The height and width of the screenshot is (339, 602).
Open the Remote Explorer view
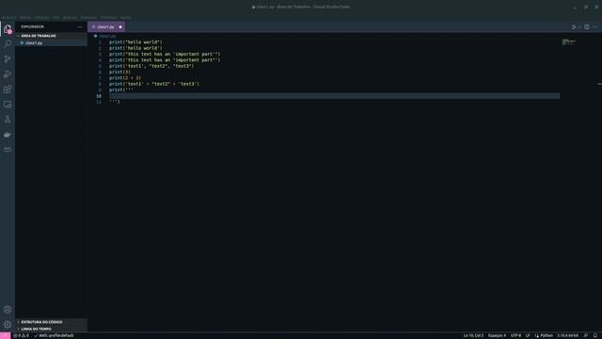coord(8,105)
